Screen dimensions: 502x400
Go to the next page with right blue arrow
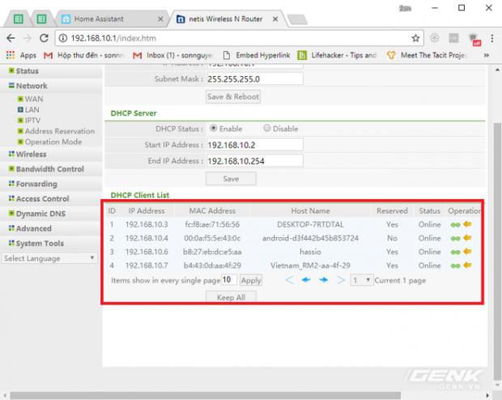click(x=323, y=279)
